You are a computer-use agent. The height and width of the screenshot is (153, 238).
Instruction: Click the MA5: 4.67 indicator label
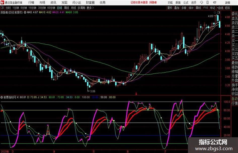click(x=32, y=12)
